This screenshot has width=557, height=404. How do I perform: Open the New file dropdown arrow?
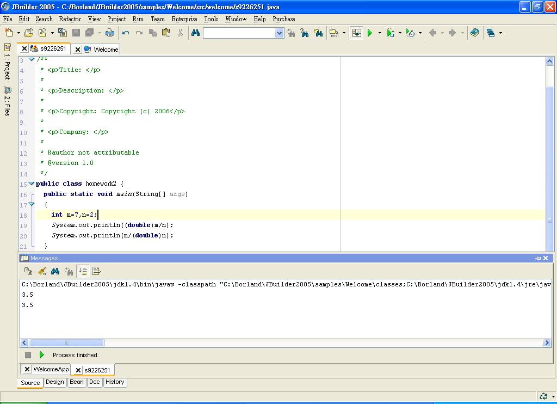click(19, 33)
